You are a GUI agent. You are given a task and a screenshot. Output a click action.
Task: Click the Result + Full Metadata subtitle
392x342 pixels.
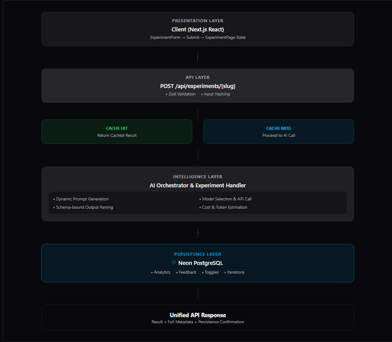(198, 322)
